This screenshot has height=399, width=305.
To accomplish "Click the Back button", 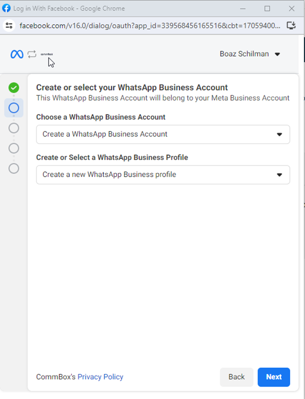I will pos(237,377).
